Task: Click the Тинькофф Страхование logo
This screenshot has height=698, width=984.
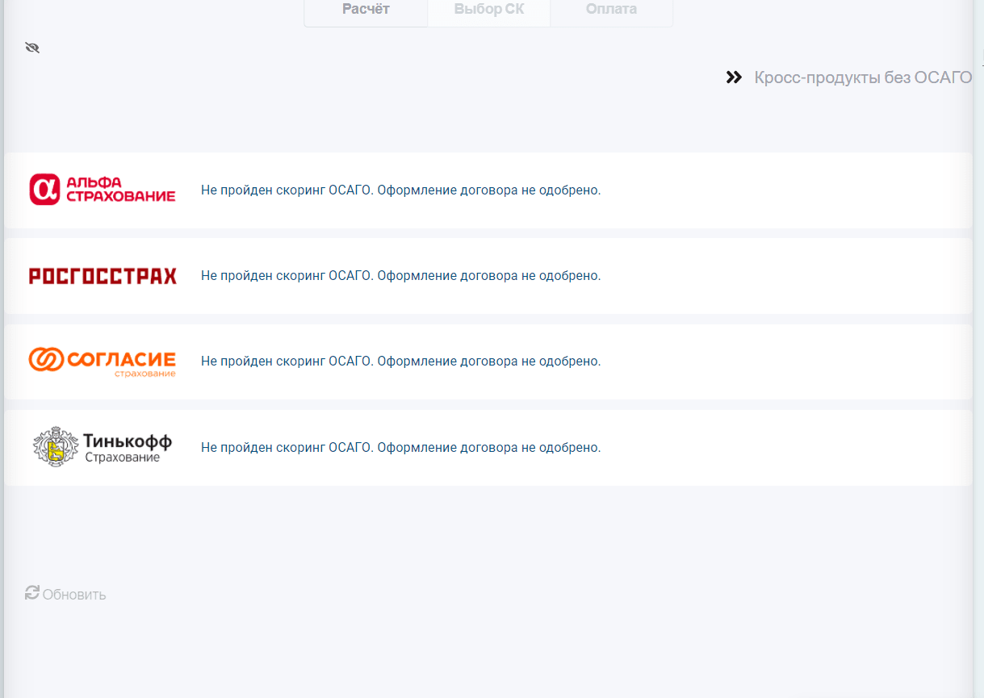Action: pos(103,447)
